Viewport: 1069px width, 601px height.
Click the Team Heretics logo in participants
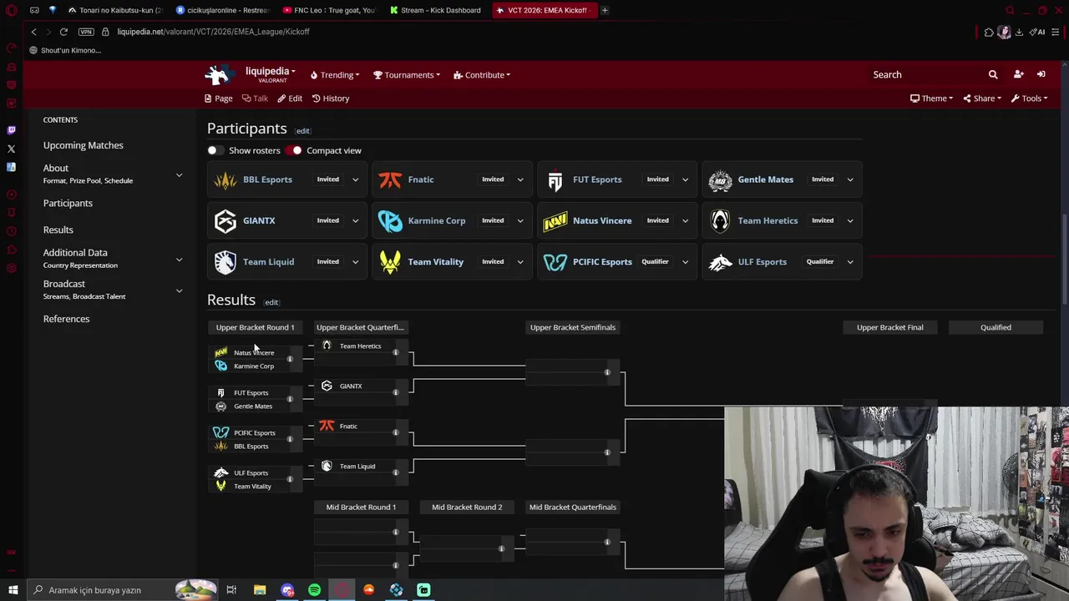click(720, 220)
